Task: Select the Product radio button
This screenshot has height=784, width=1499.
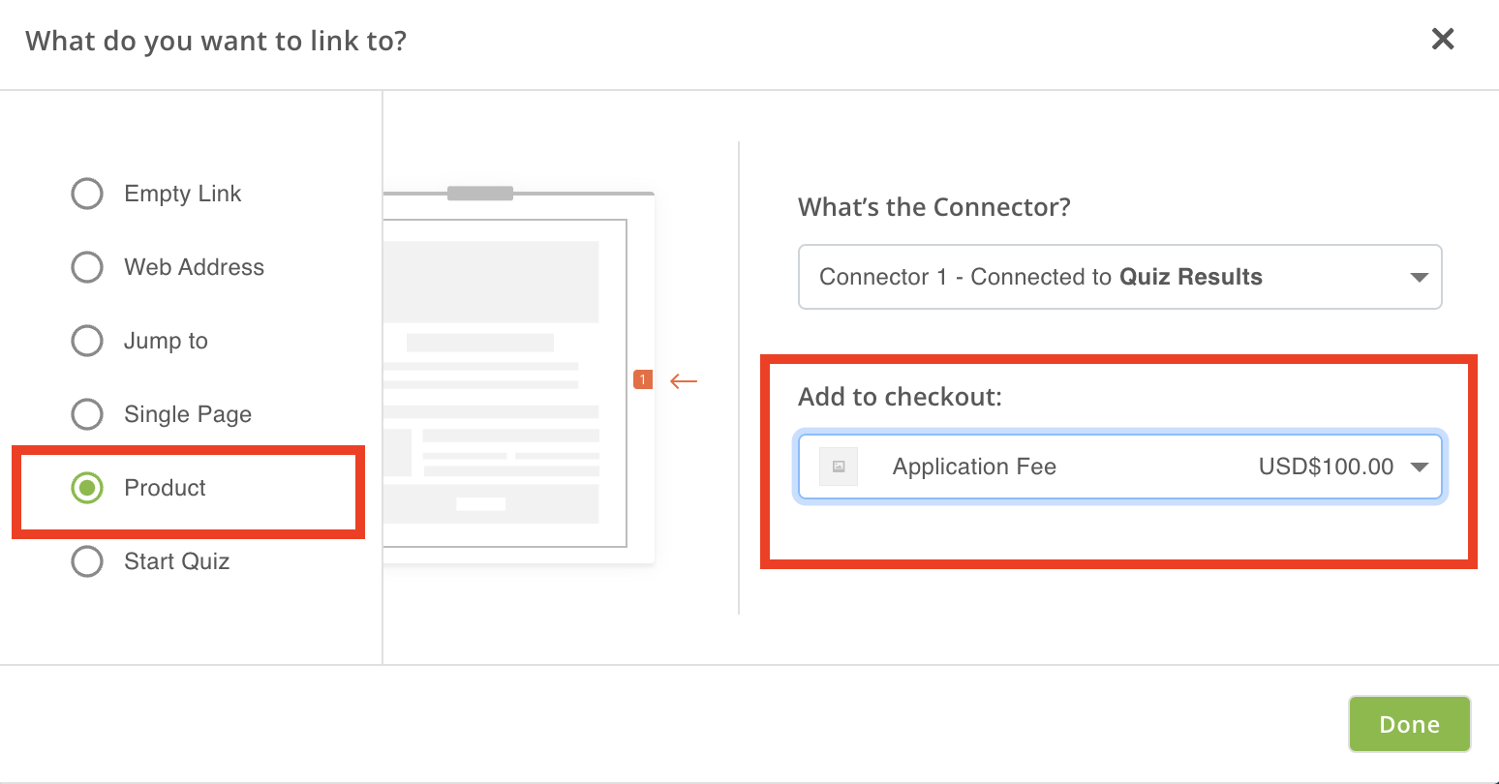Action: pos(87,488)
